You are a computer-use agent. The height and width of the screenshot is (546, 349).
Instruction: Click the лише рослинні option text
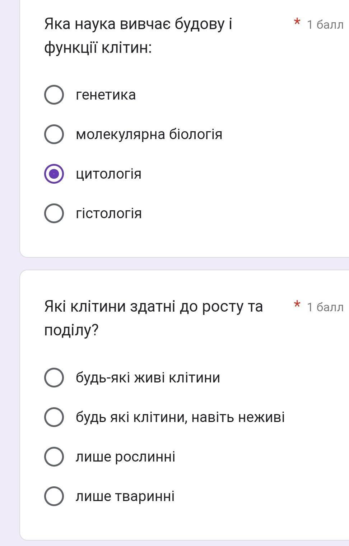(x=125, y=457)
